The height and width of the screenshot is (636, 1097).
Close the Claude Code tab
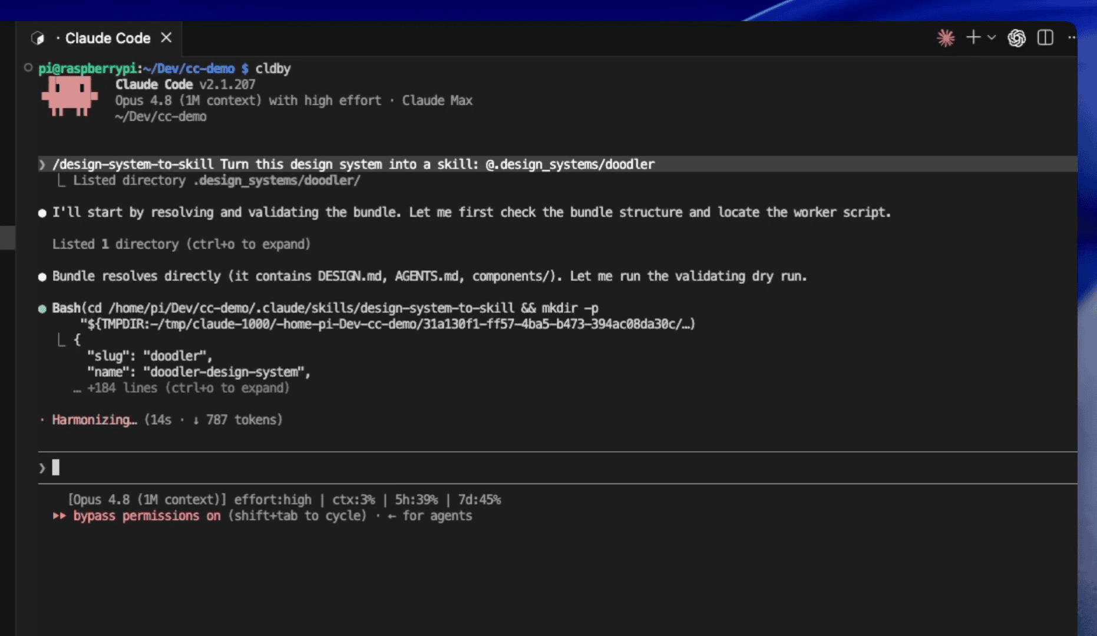coord(167,38)
